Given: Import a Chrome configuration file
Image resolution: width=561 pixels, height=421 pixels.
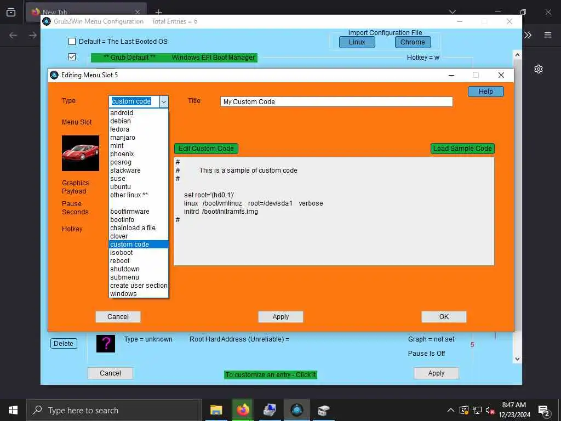Looking at the screenshot, I should (413, 42).
